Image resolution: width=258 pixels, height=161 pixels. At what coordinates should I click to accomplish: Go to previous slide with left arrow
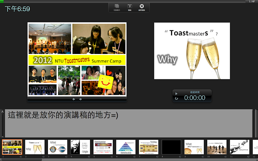[74, 99]
